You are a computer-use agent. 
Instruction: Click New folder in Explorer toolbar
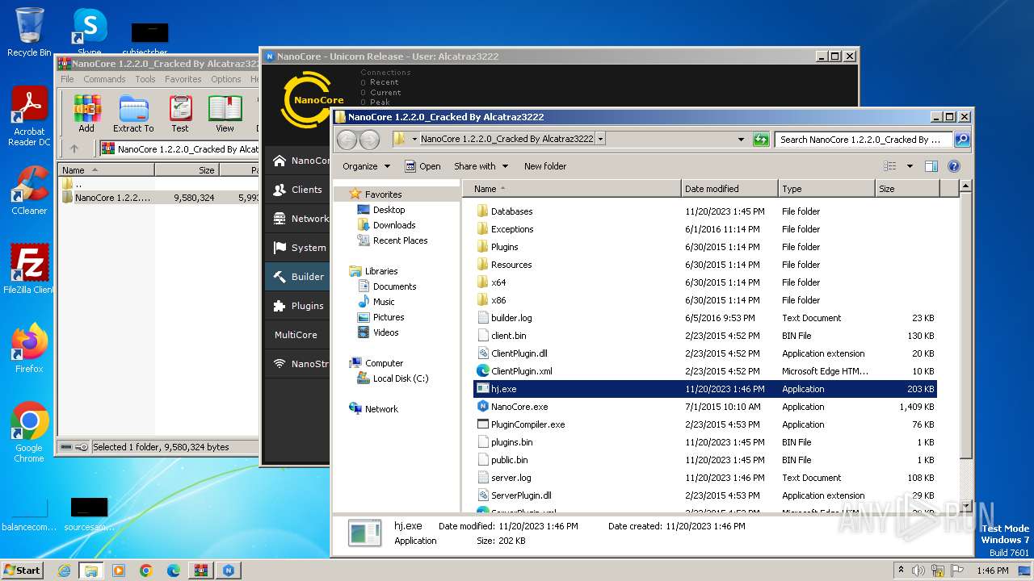[545, 166]
